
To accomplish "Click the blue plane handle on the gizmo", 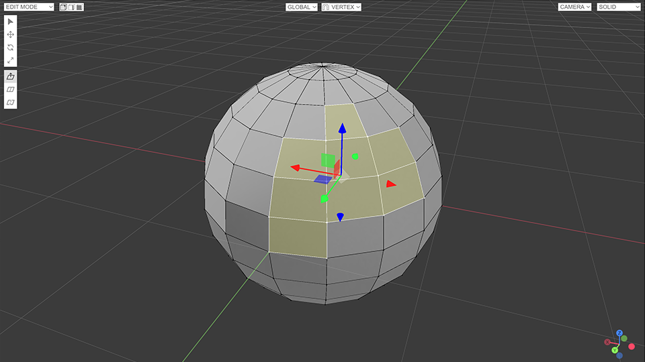I will (x=323, y=180).
